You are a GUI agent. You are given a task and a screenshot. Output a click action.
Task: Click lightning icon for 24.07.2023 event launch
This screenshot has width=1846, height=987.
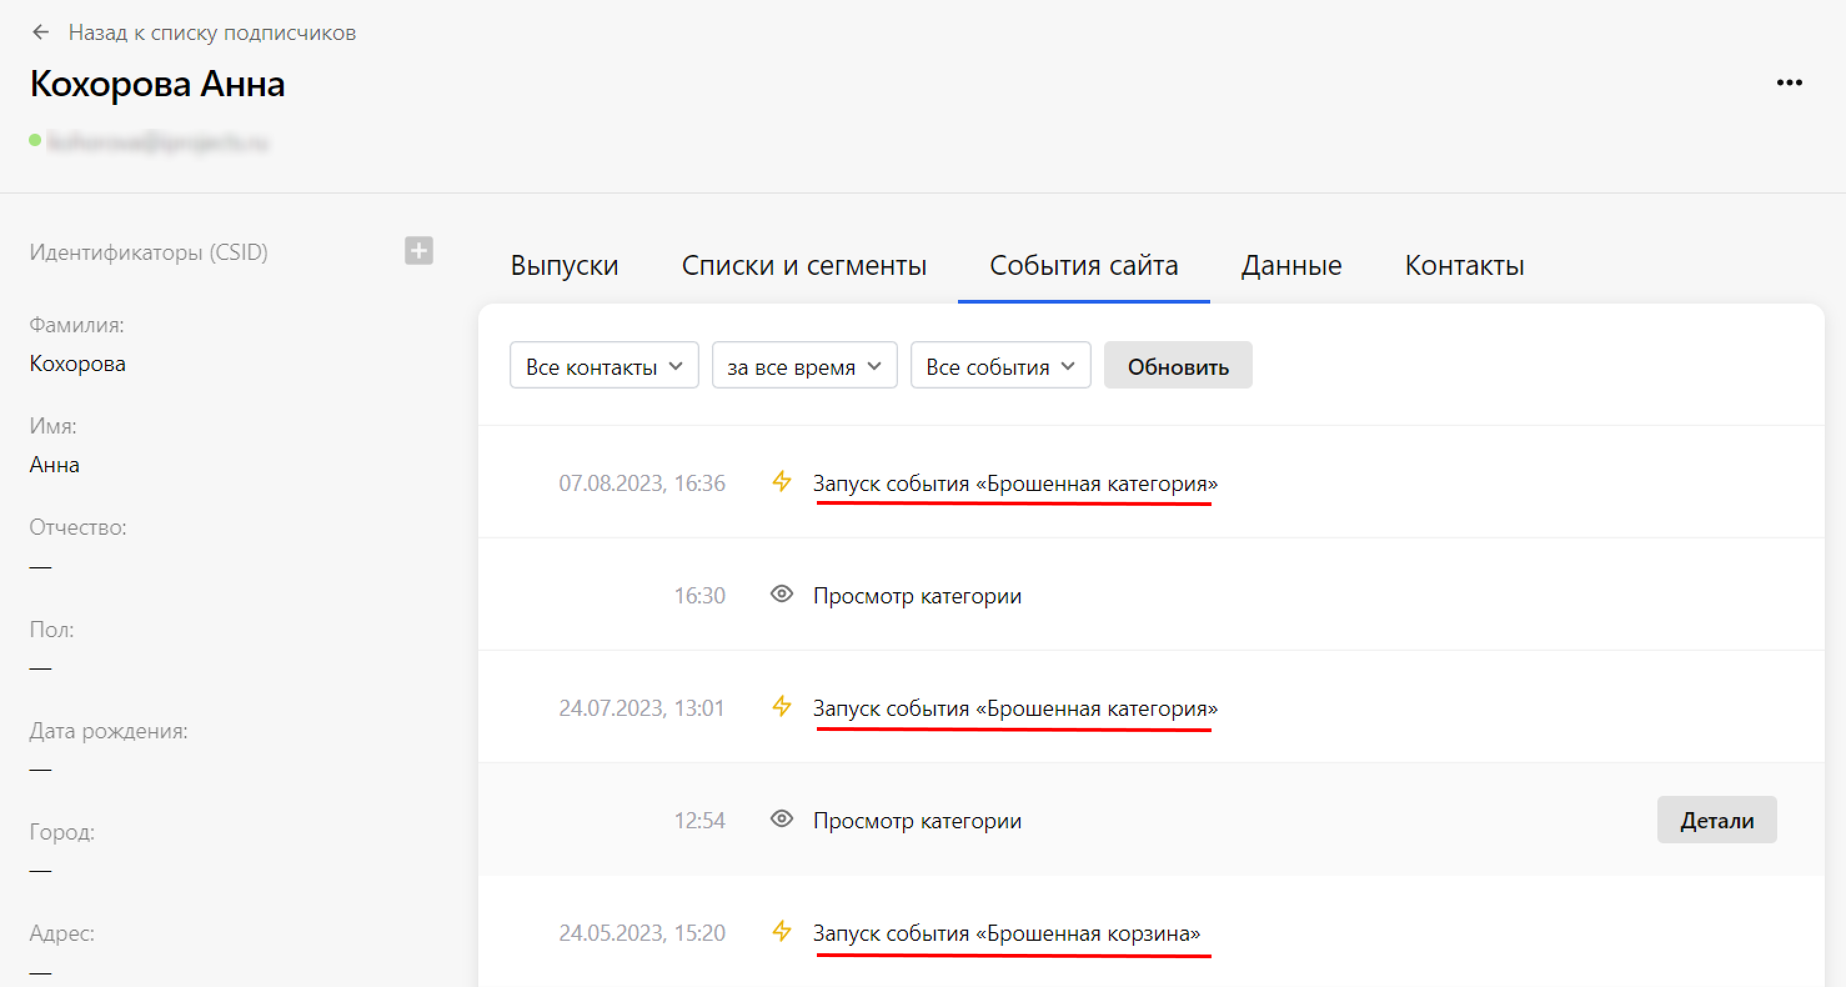tap(782, 708)
